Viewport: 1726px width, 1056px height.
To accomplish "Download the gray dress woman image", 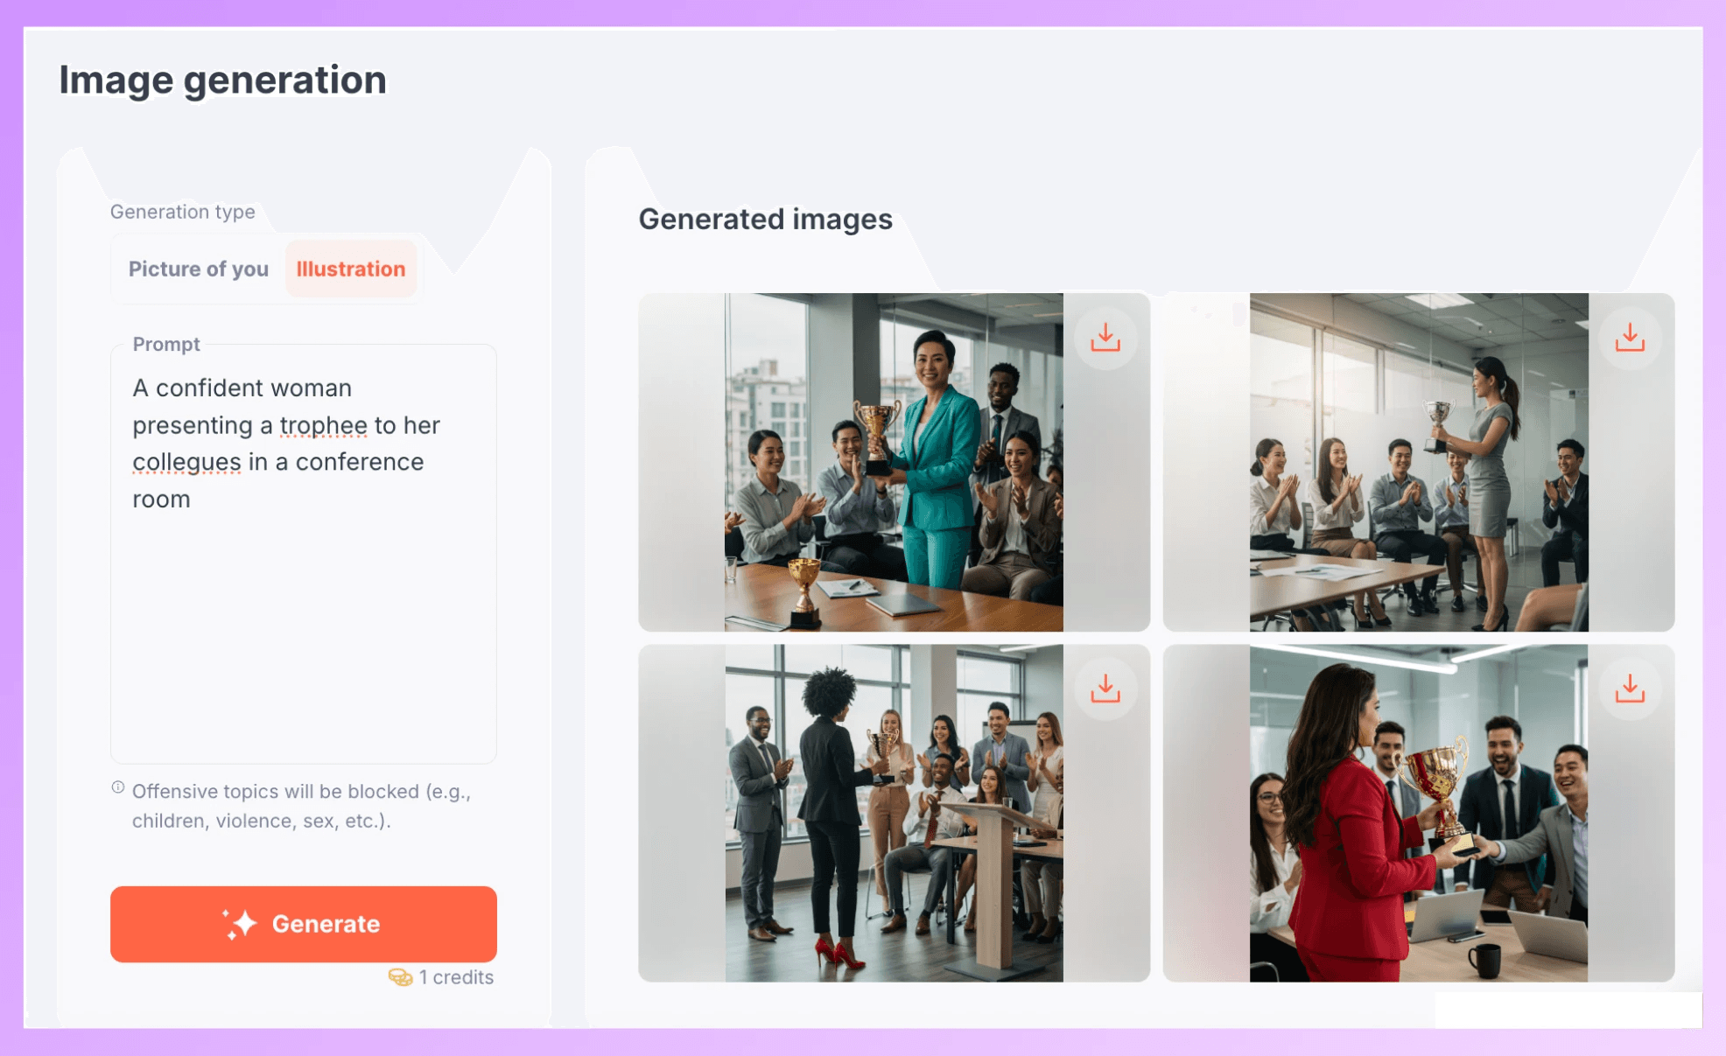I will coord(1630,338).
